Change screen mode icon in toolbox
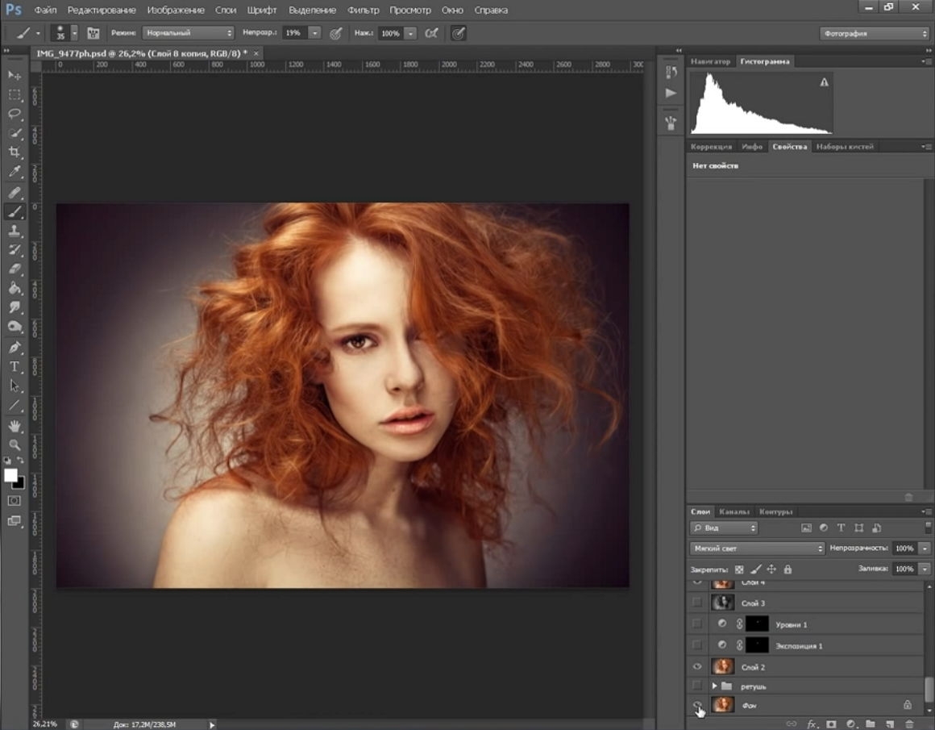The height and width of the screenshot is (730, 935). coord(15,520)
